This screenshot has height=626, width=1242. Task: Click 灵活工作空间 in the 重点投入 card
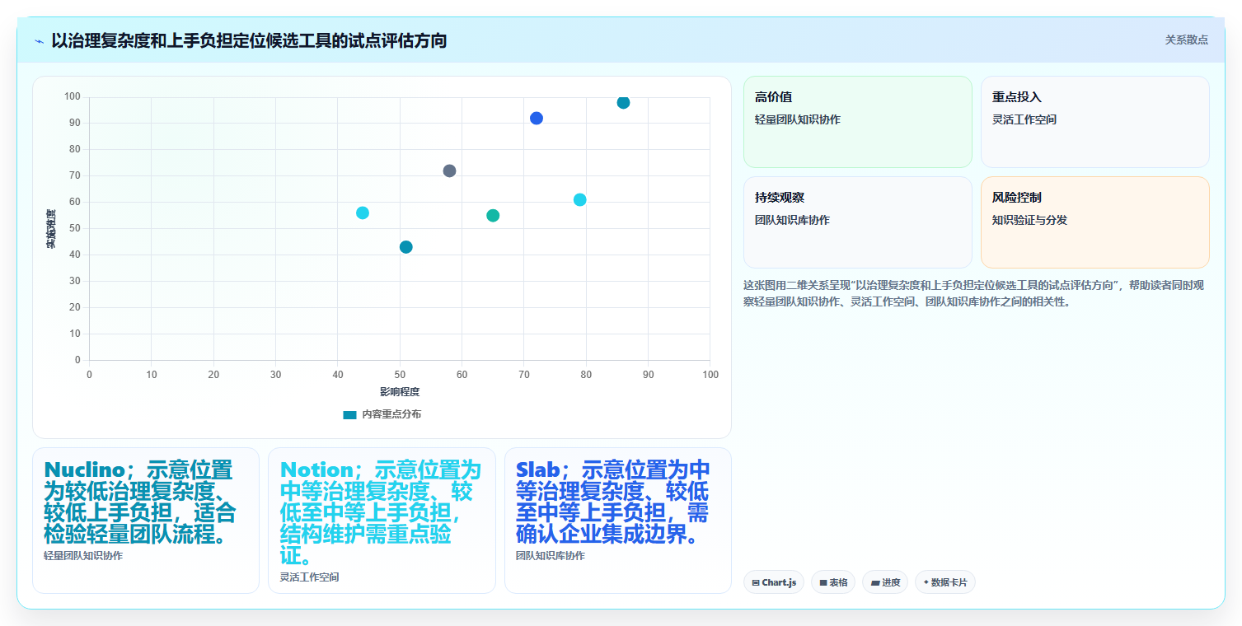pos(1024,119)
